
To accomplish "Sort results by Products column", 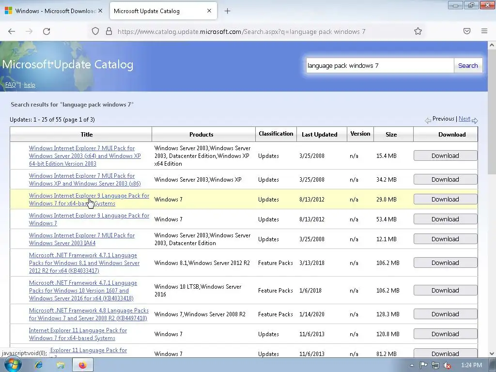I will point(201,135).
